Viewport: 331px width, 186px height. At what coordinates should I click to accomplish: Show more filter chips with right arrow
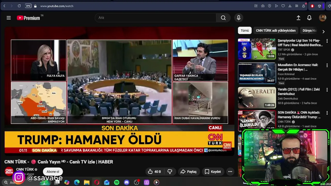(x=323, y=31)
